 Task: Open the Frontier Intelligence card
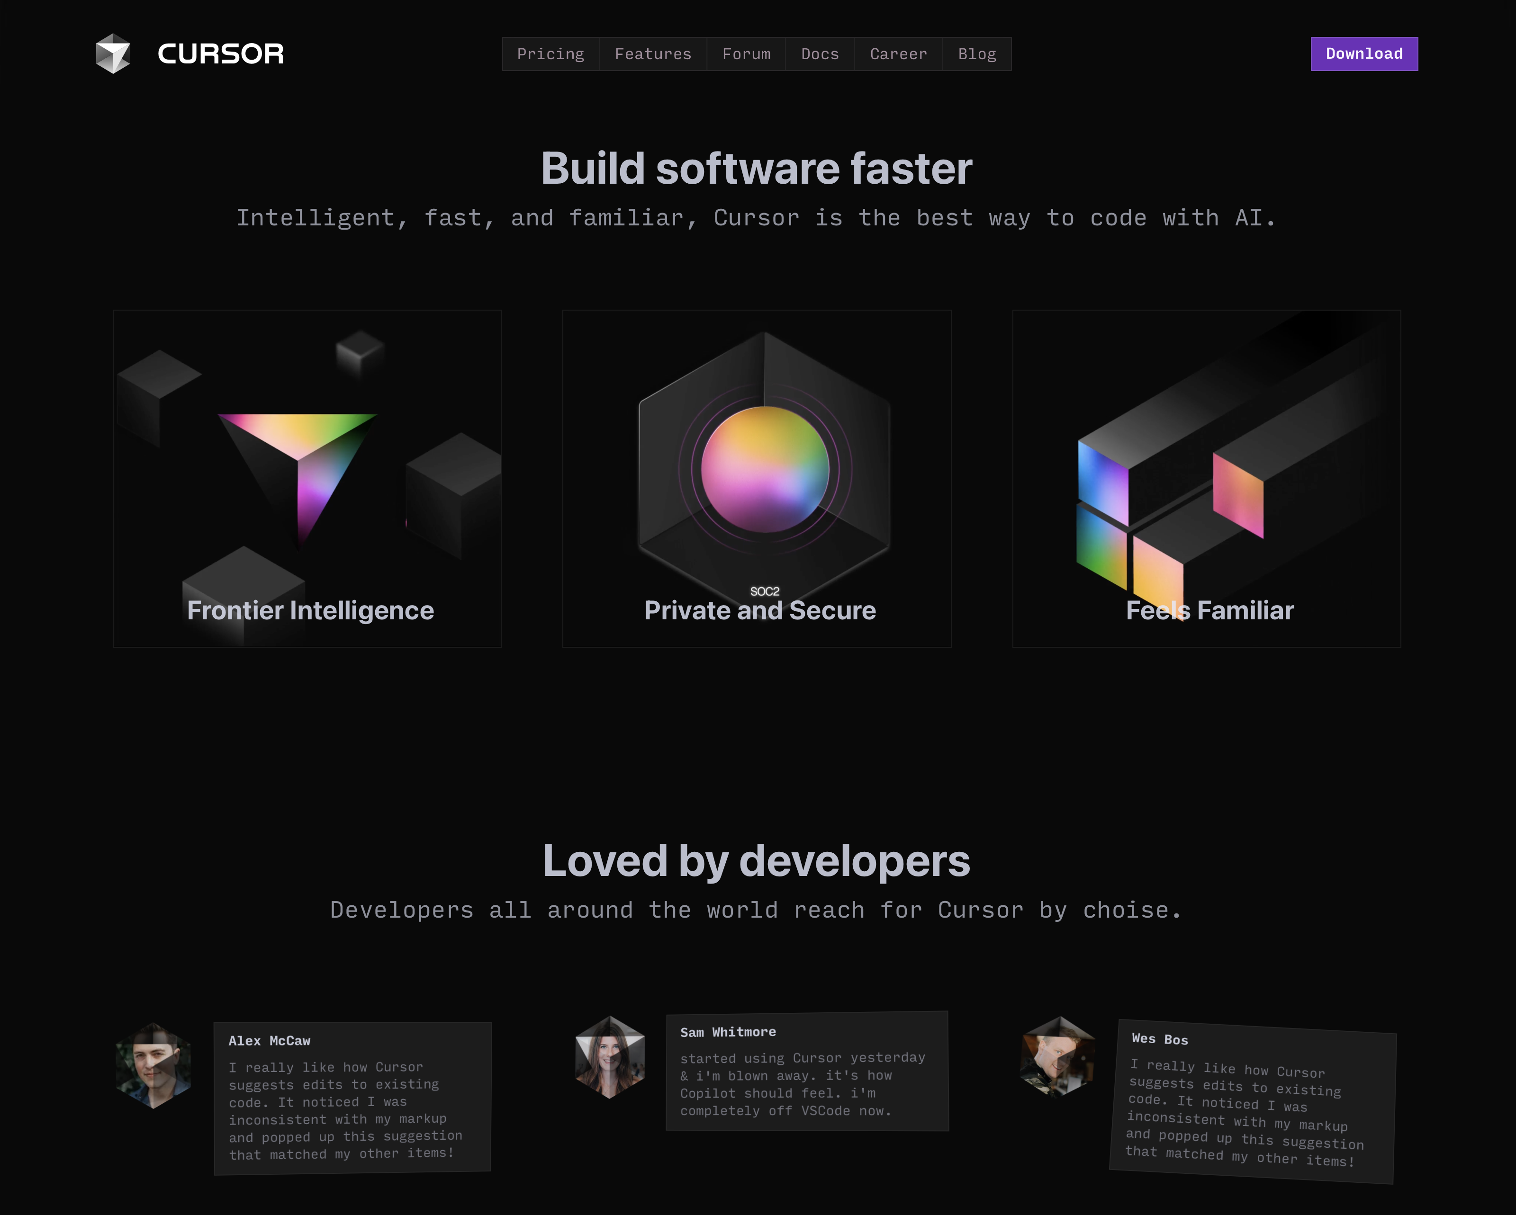tap(307, 479)
